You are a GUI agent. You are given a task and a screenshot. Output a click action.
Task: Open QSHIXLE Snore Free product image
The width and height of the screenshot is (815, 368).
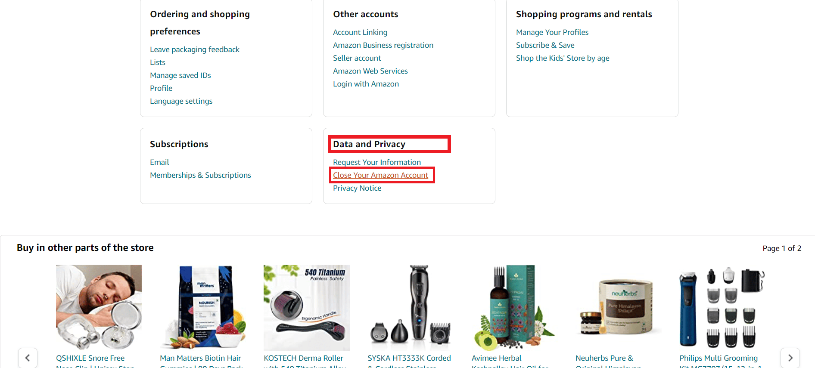click(99, 307)
